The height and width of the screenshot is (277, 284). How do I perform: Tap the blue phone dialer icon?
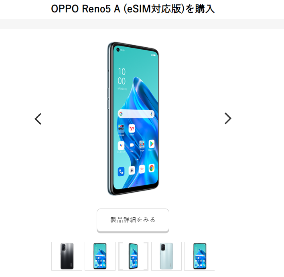[121, 171]
